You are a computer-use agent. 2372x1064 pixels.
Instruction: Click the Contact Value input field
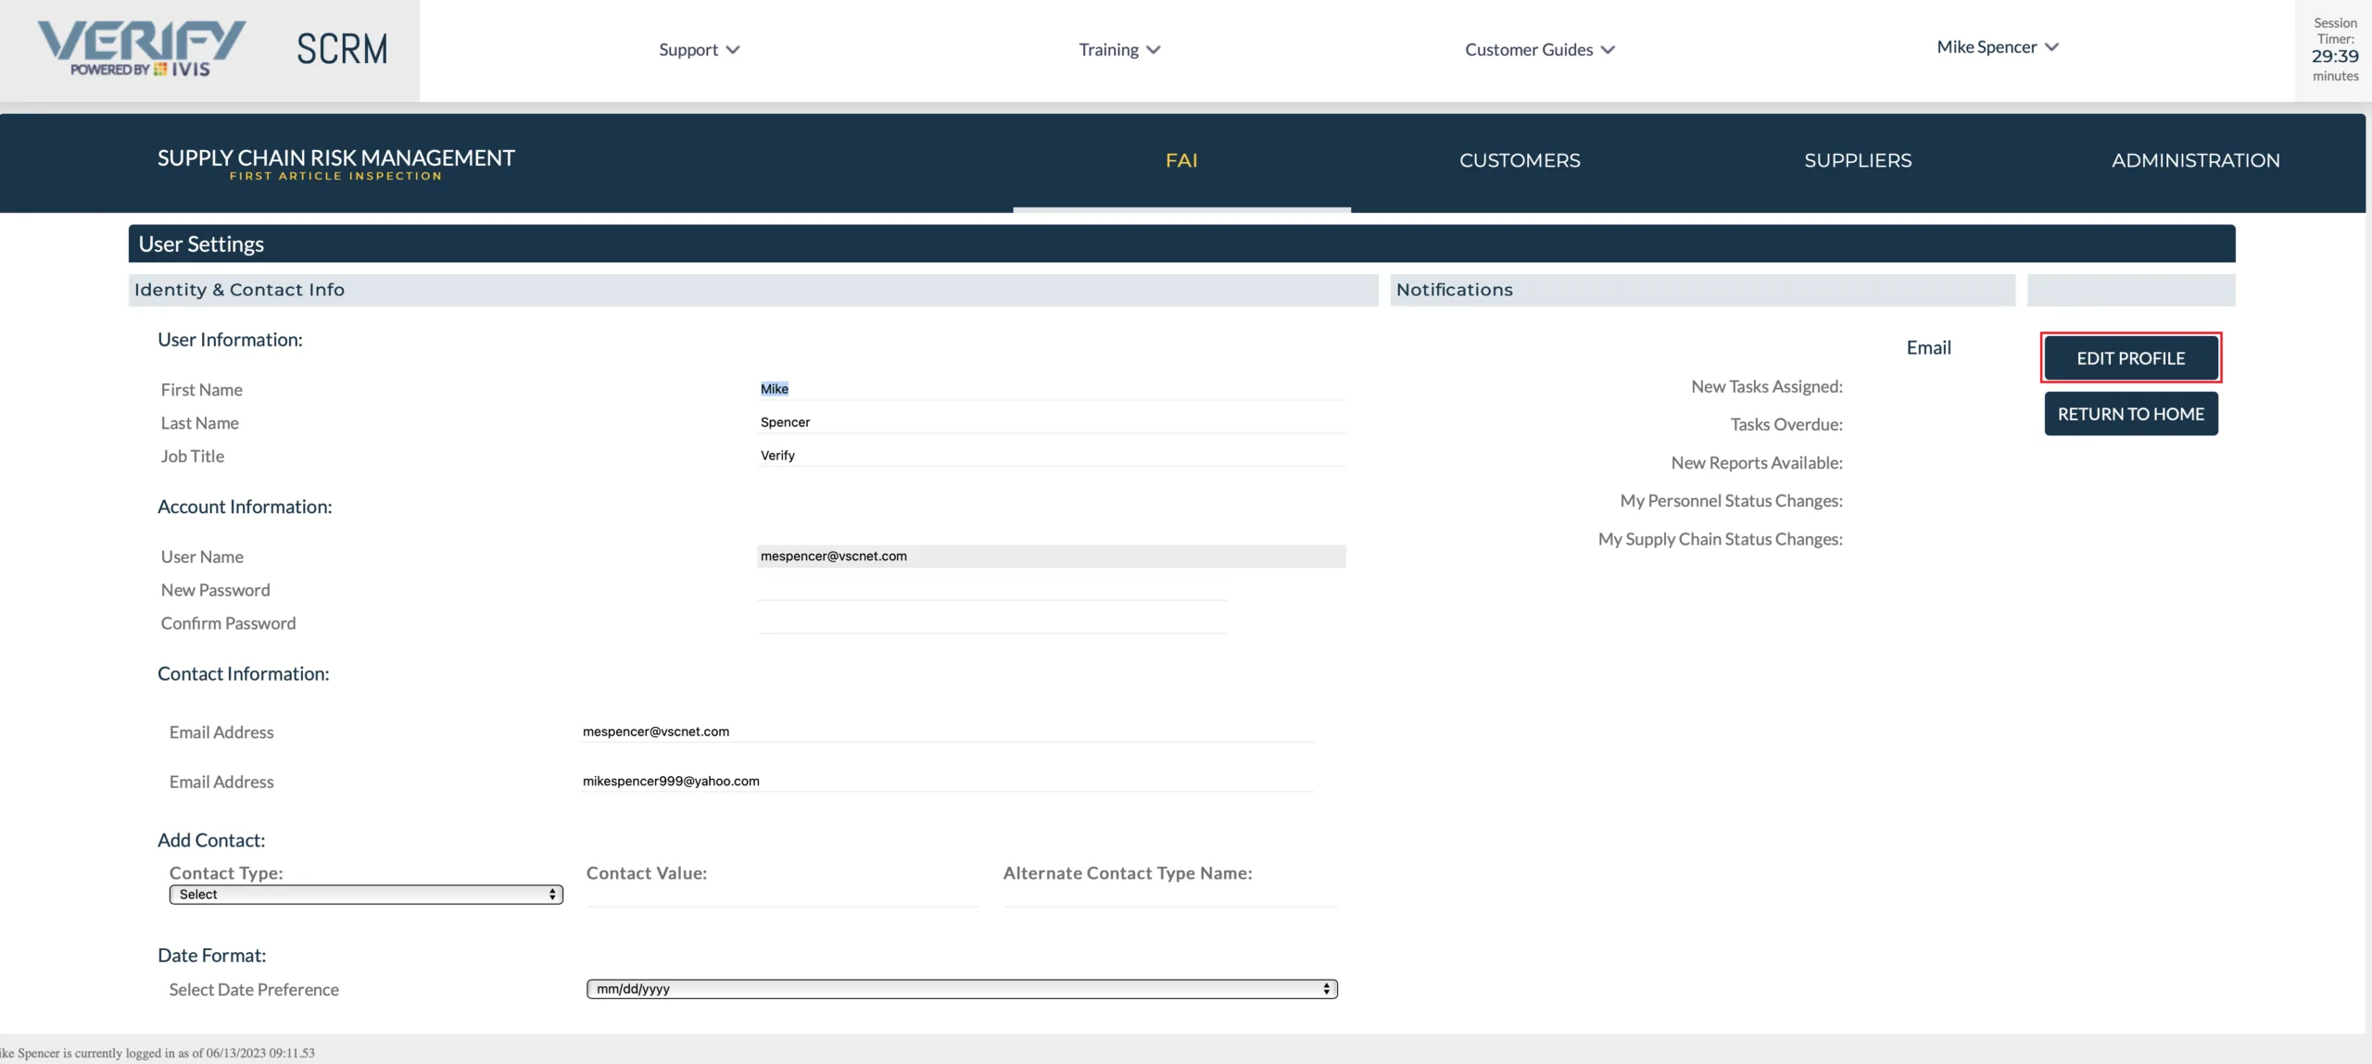coord(783,895)
